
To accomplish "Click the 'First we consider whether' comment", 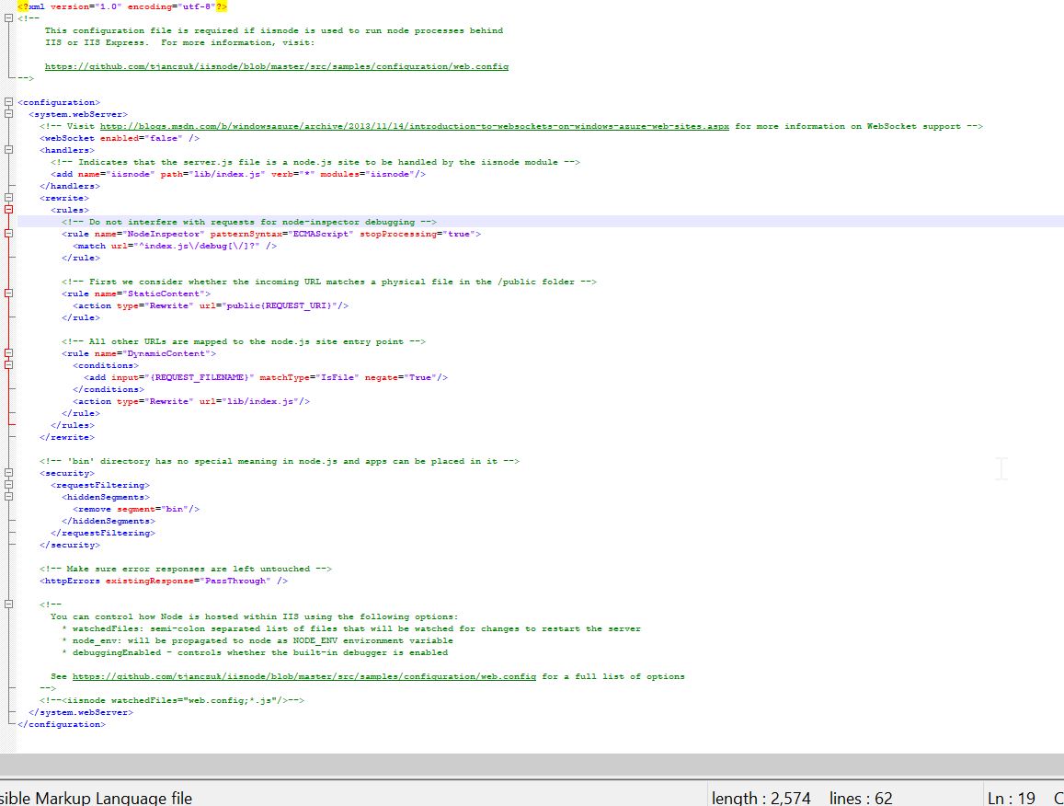I will click(x=329, y=282).
